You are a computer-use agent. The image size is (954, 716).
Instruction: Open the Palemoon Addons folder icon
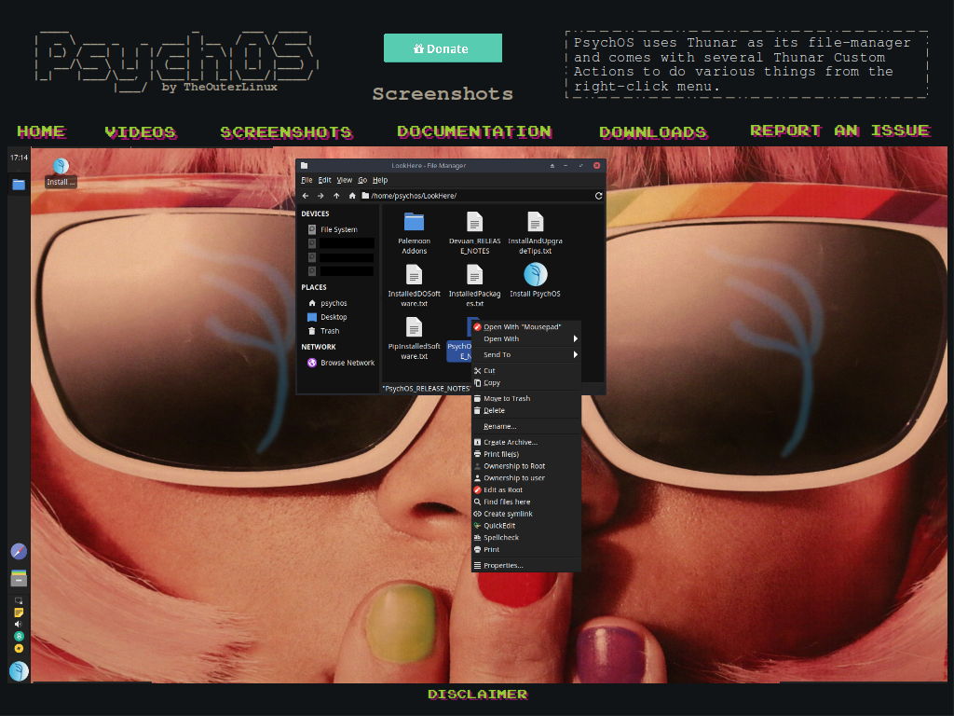[x=414, y=222]
